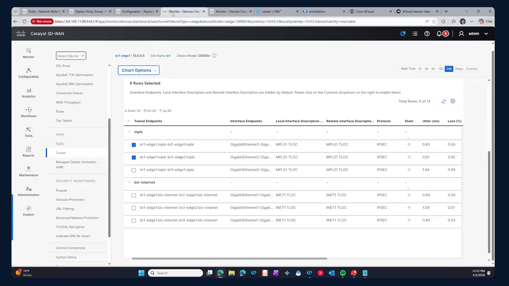The height and width of the screenshot is (286, 509).
Task: Collapse the mpls tunnel group
Action: 129,131
